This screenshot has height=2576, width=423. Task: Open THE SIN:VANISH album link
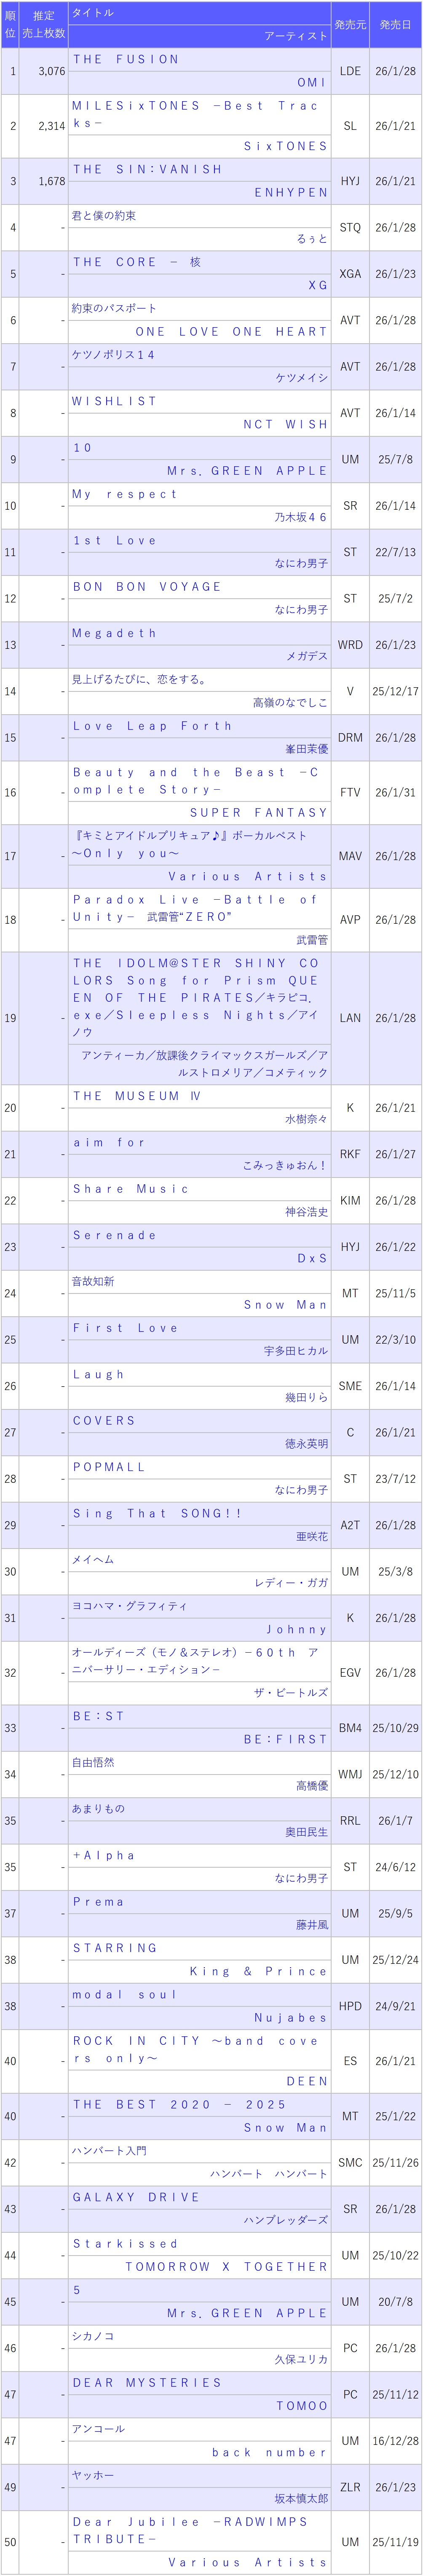148,169
